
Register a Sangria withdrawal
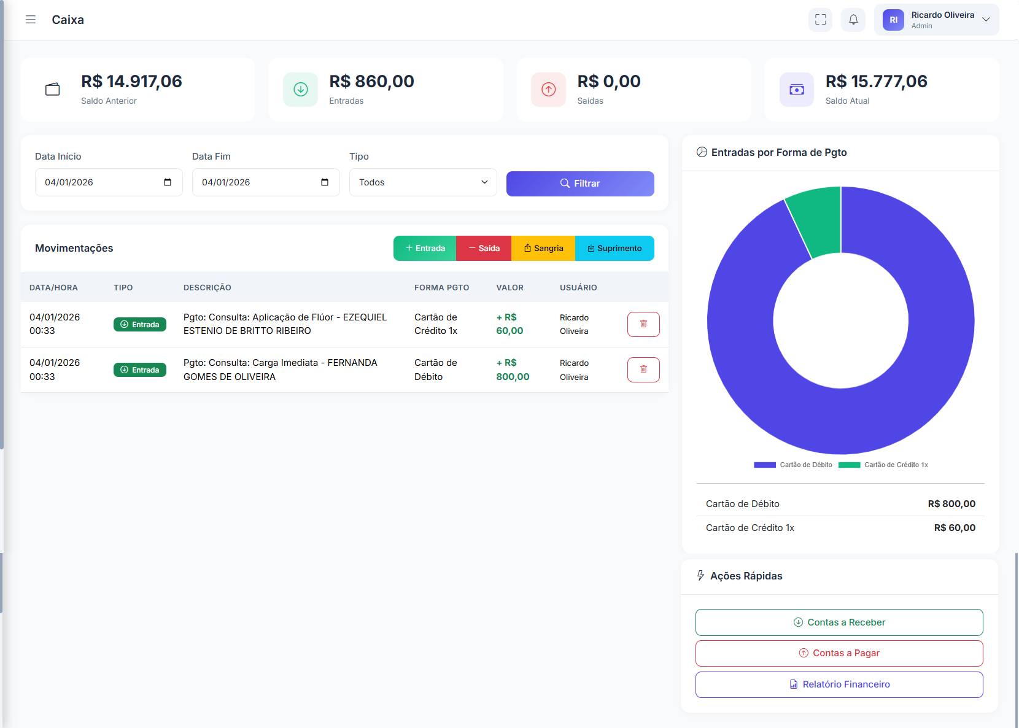[x=543, y=249]
